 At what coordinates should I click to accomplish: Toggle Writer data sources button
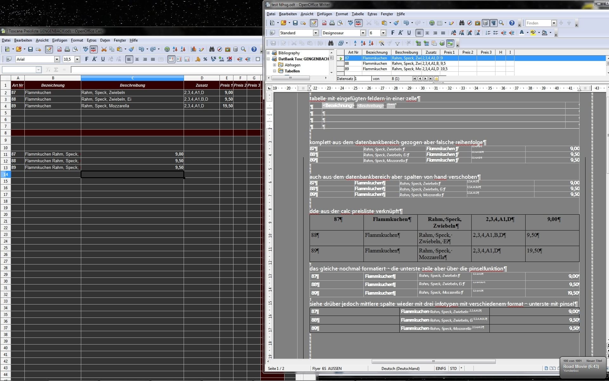point(485,23)
